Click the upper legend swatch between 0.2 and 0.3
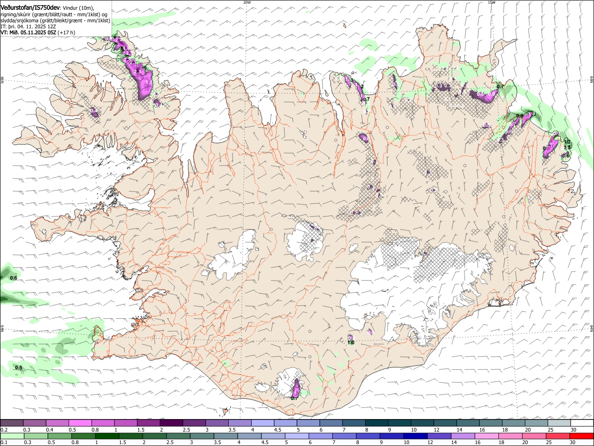This screenshot has width=594, height=446. click(x=12, y=423)
